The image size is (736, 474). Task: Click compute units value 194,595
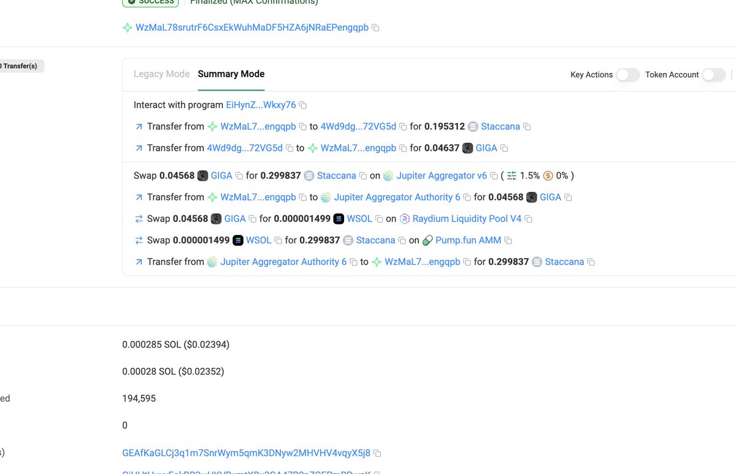(139, 399)
